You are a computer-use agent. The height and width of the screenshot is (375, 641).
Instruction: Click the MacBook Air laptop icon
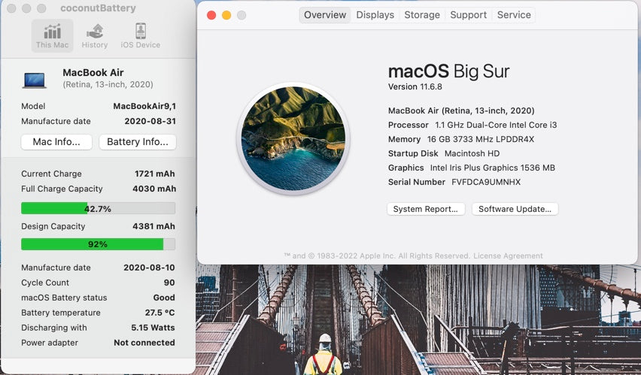click(x=35, y=79)
